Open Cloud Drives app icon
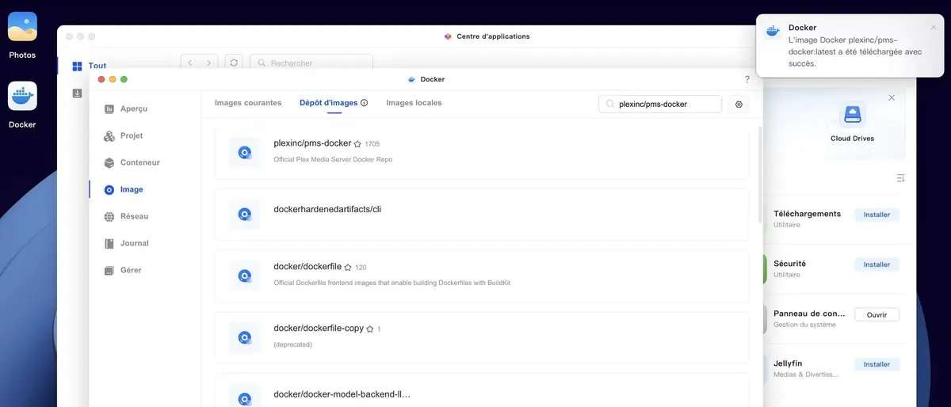This screenshot has width=951, height=407. 852,116
